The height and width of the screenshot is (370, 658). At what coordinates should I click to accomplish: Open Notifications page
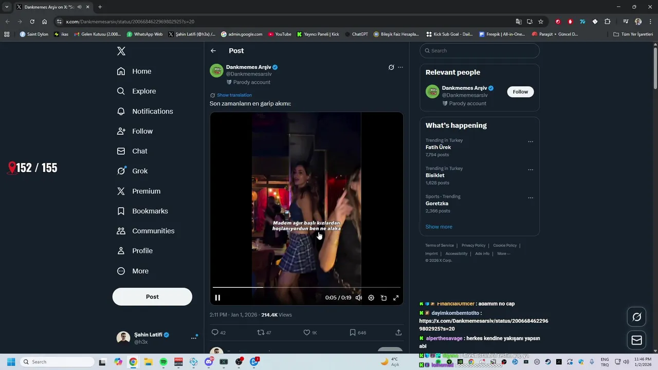click(x=145, y=111)
